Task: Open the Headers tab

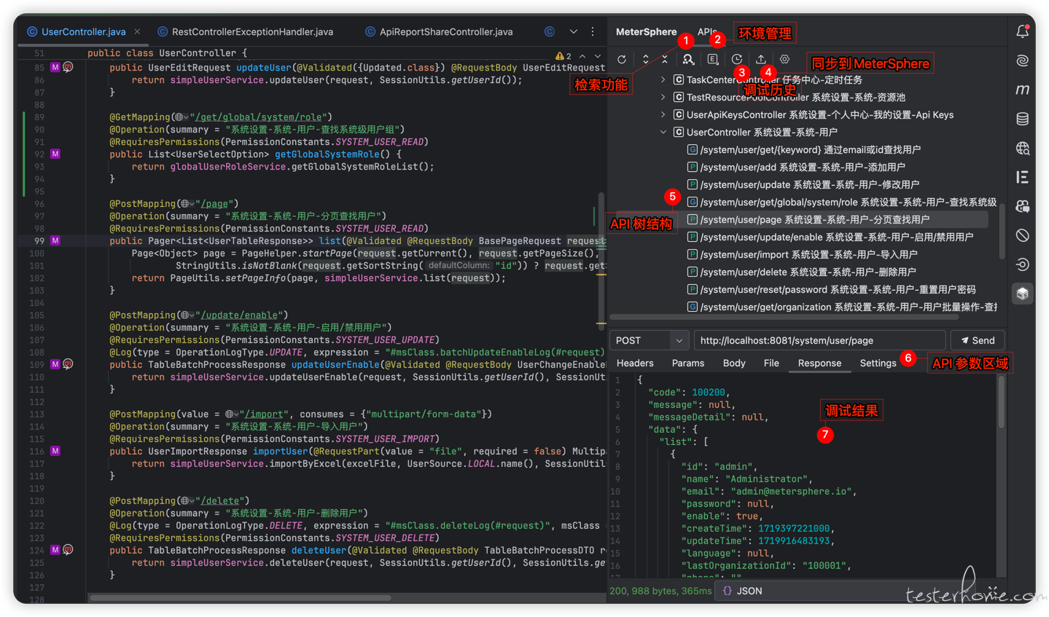Action: tap(635, 363)
